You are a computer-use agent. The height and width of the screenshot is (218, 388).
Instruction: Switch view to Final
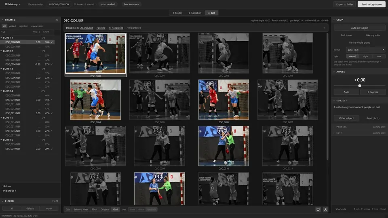tap(94, 210)
